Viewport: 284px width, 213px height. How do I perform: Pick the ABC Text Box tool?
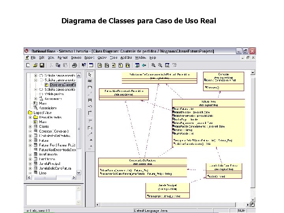pyautogui.click(x=90, y=81)
